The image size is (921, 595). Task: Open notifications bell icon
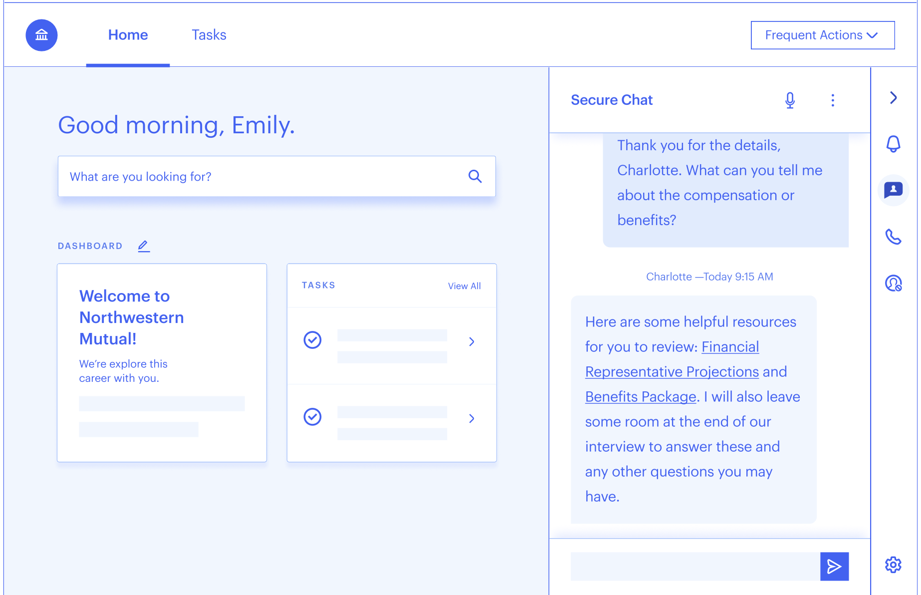(893, 144)
